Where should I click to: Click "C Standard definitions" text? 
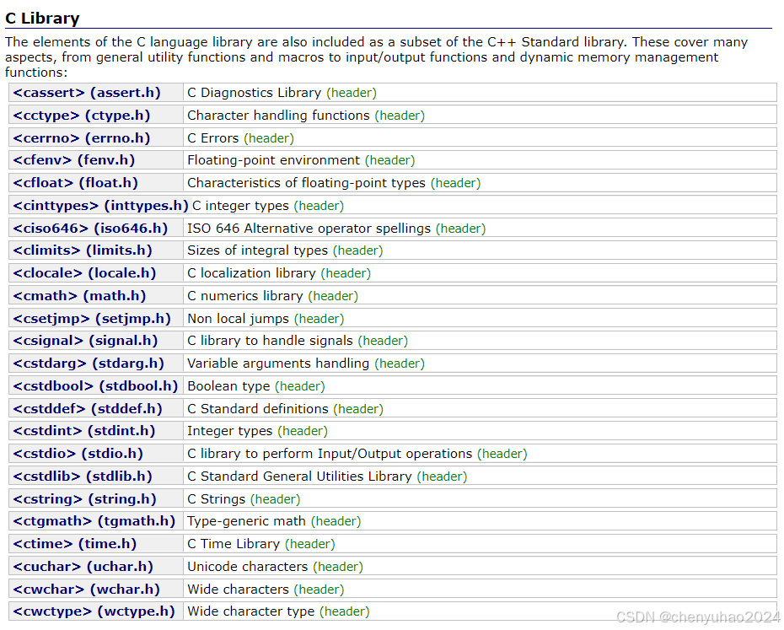258,409
